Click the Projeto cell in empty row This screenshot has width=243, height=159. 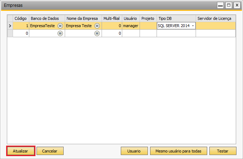[x=148, y=33]
